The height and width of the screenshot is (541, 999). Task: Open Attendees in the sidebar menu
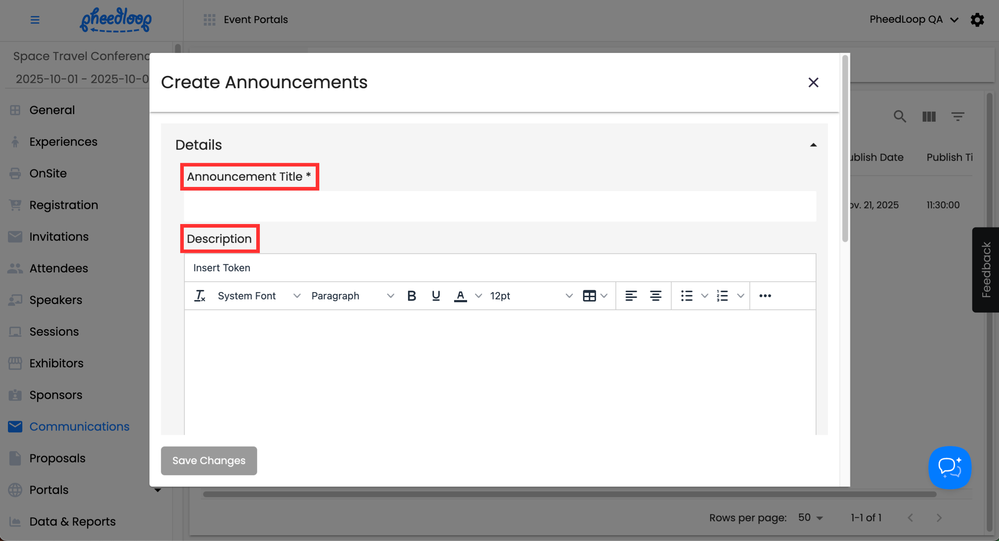tap(58, 268)
